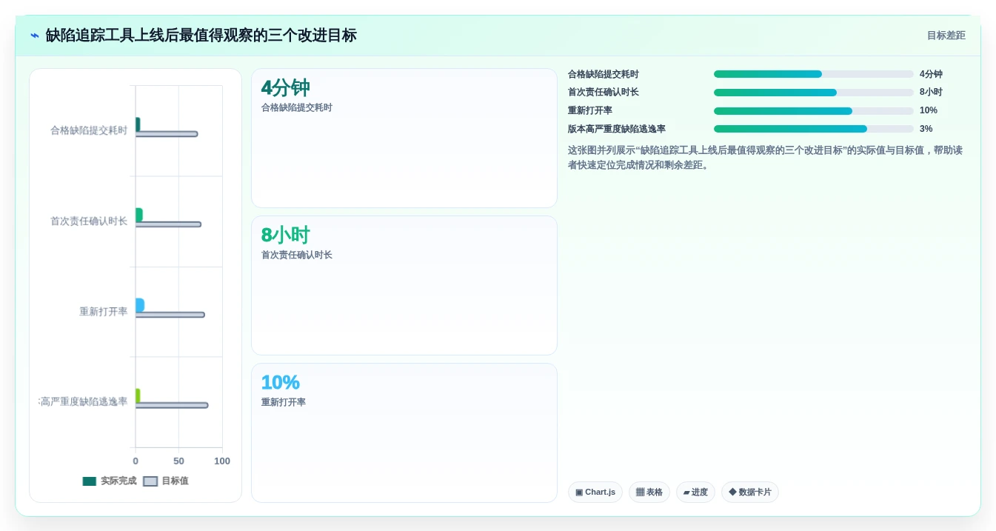Click the 首次责任确认时长 label in the progress list
The width and height of the screenshot is (996, 531).
coord(604,93)
